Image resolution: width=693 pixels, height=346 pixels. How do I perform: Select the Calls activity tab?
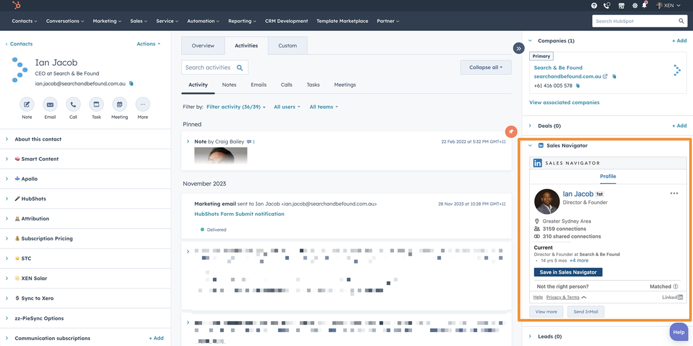click(x=286, y=85)
